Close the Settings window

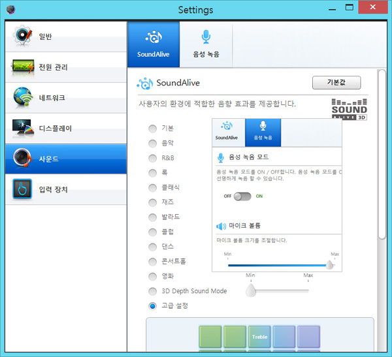pyautogui.click(x=373, y=7)
